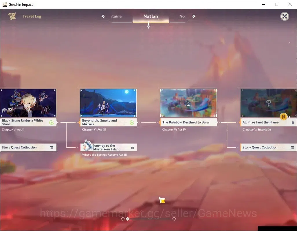This screenshot has height=231, width=297.
Task: Open Journey to the Mysterious Island quest
Action: (108, 147)
